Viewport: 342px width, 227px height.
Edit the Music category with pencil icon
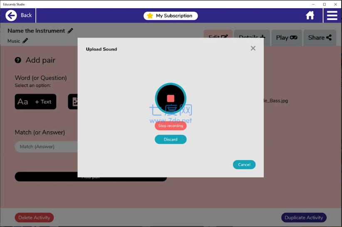(25, 41)
